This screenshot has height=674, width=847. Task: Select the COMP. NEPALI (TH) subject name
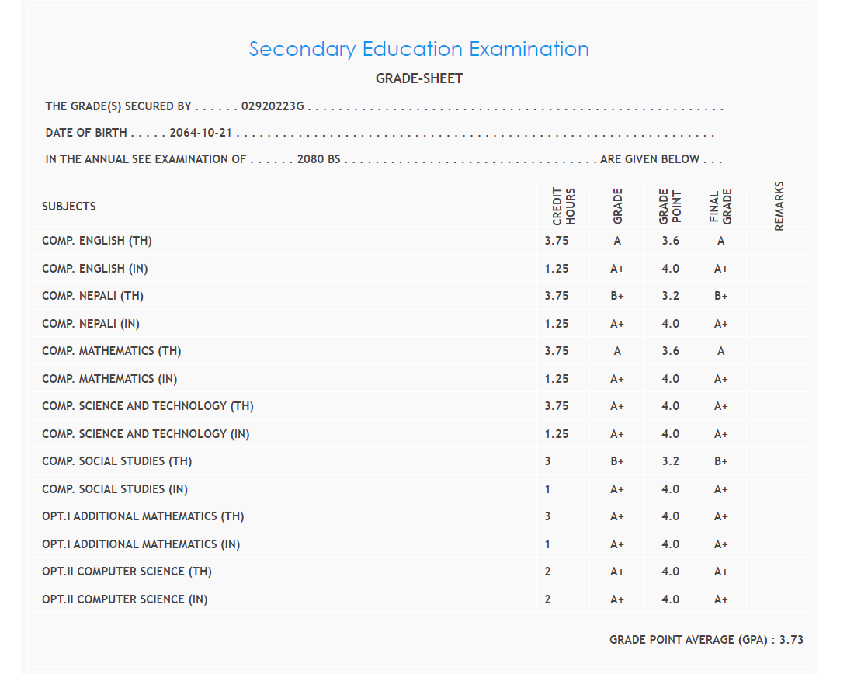tap(92, 296)
